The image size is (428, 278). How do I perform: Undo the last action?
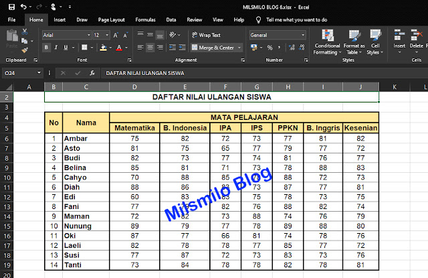(23, 7)
